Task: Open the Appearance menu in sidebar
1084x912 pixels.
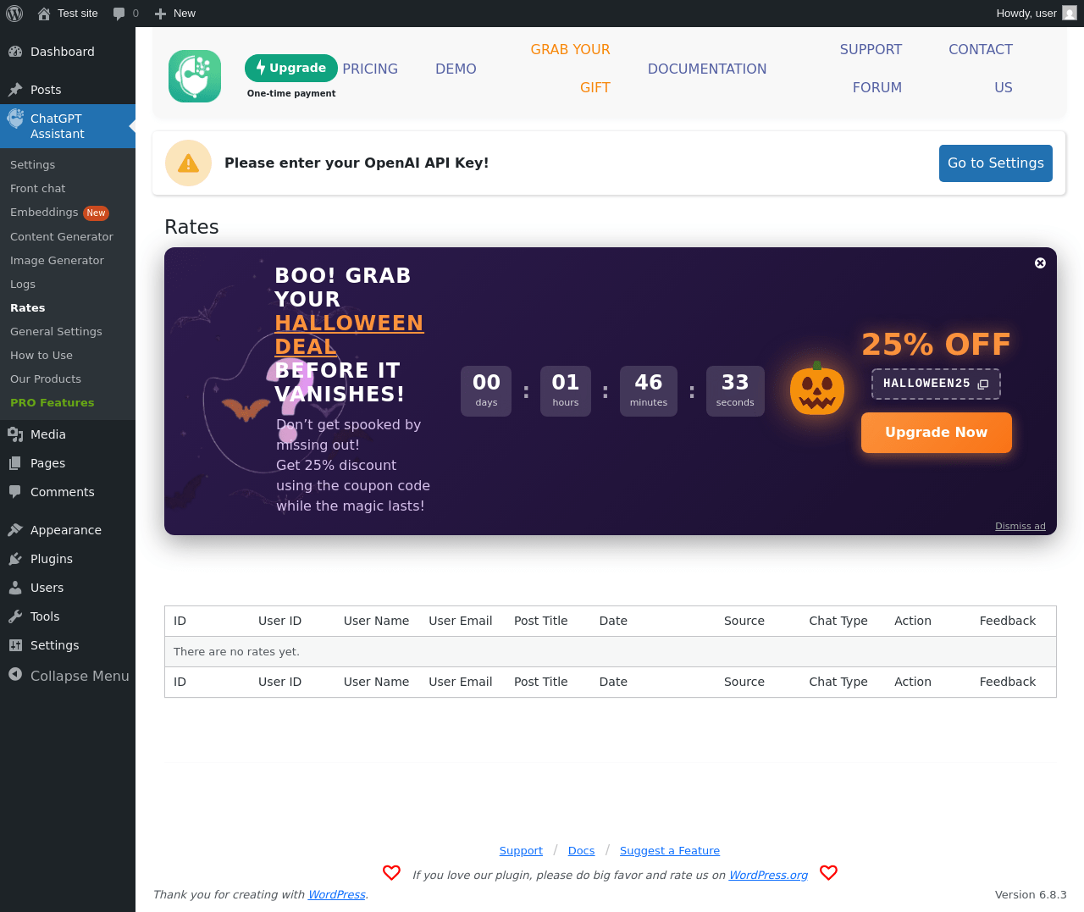Action: 66,530
